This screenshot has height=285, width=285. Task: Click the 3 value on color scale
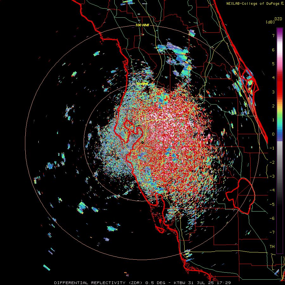(x=273, y=92)
